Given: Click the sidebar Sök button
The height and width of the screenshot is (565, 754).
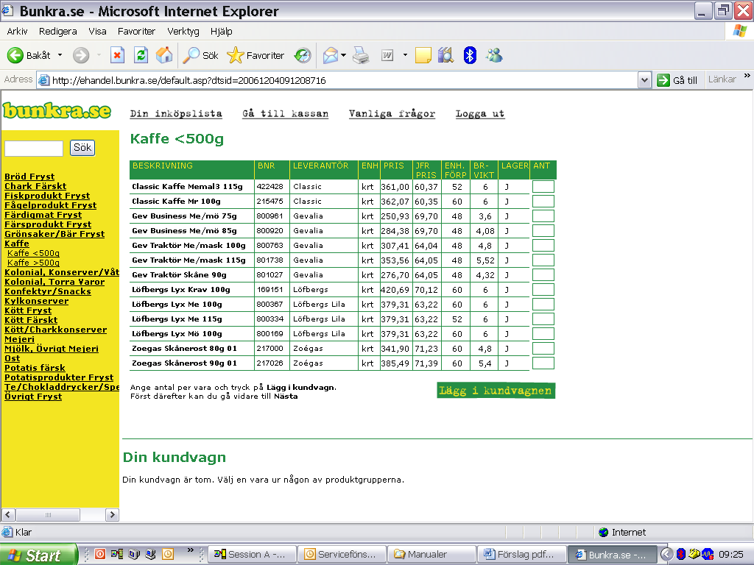Looking at the screenshot, I should pos(82,147).
